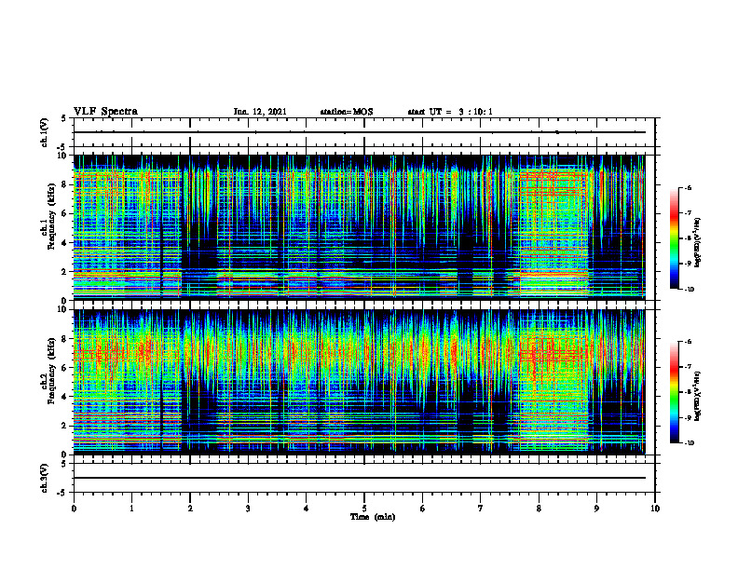Viewport: 738px width, 570px height.
Task: Click ch.1 frequency tick label "6"
Action: point(65,213)
